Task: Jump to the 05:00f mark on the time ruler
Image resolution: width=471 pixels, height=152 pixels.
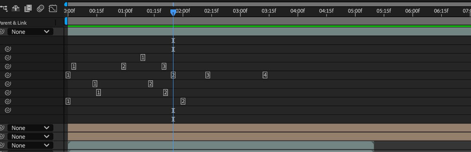Action: pyautogui.click(x=355, y=11)
